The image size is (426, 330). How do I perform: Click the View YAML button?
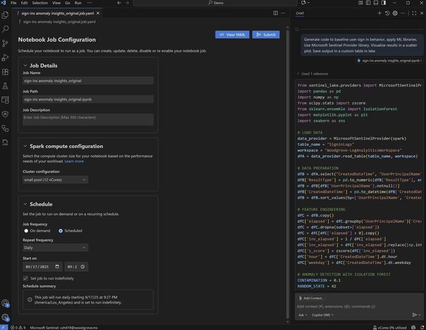click(232, 35)
